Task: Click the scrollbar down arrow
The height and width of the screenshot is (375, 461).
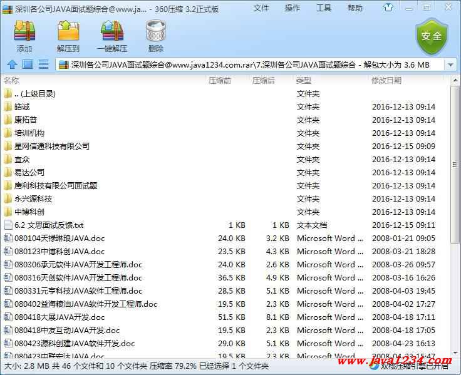Action: [455, 352]
